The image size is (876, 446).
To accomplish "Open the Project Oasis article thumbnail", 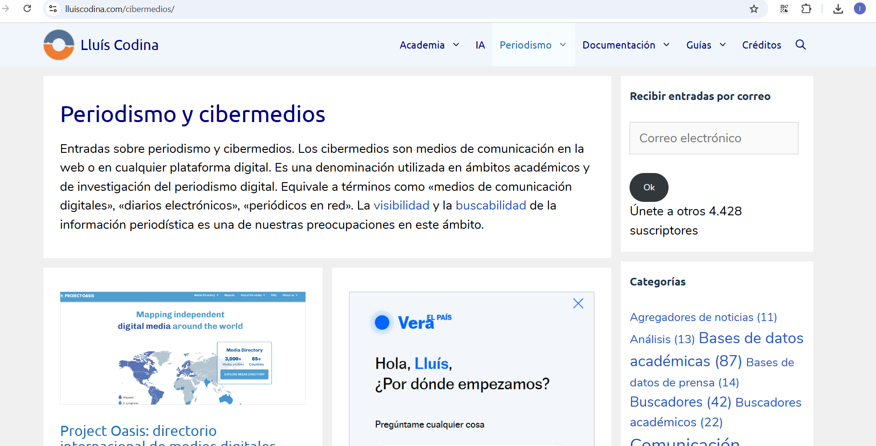I will pos(183,348).
